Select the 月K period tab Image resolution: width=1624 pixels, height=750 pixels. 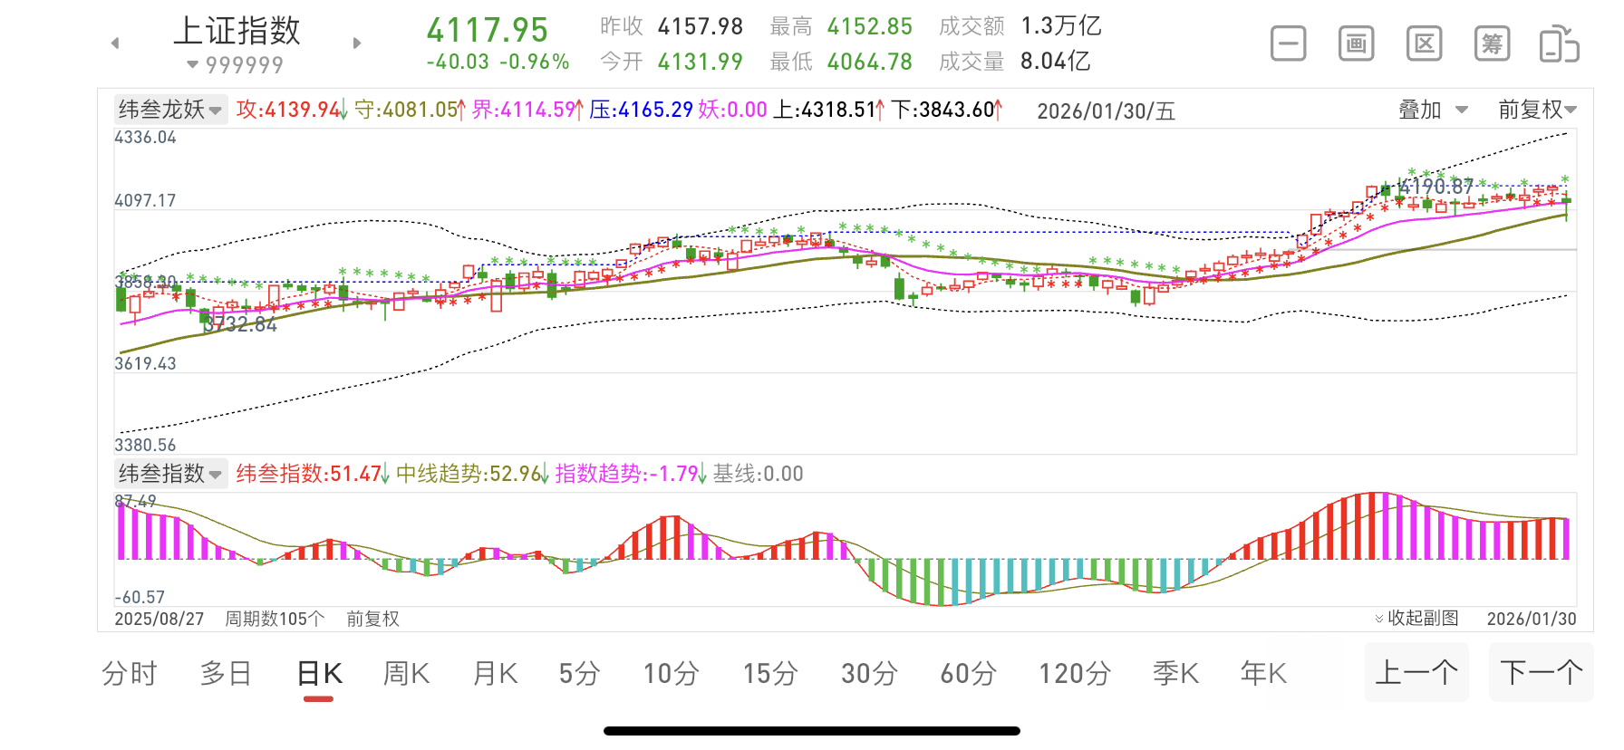495,674
